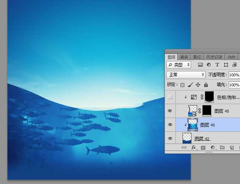The image size is (240, 184).
Task: Click the lock image pixels brush icon
Action: pyautogui.click(x=190, y=85)
